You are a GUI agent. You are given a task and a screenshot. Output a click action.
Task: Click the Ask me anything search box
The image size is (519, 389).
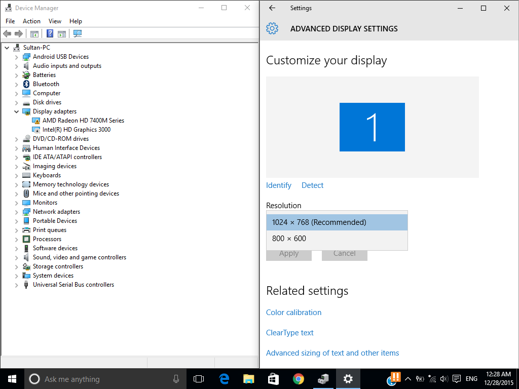click(105, 379)
